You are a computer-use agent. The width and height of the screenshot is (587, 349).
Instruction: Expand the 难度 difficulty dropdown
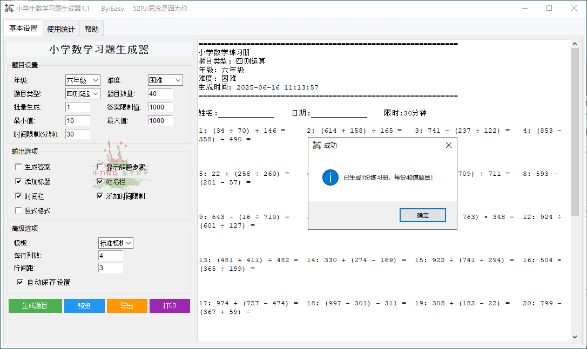click(165, 80)
